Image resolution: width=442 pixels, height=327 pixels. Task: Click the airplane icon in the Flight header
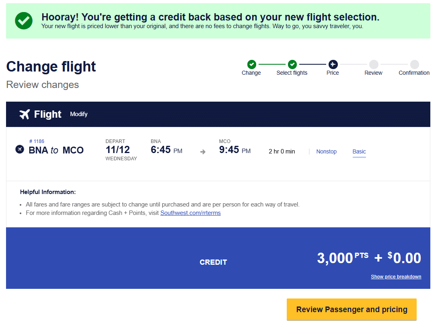click(x=25, y=114)
